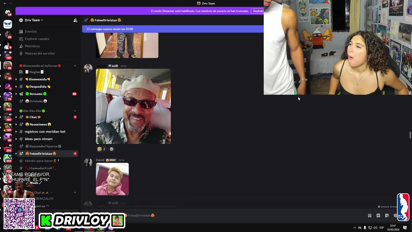The image size is (412, 232).
Task: Click Johana's avatar next to her photo
Action: tap(88, 68)
